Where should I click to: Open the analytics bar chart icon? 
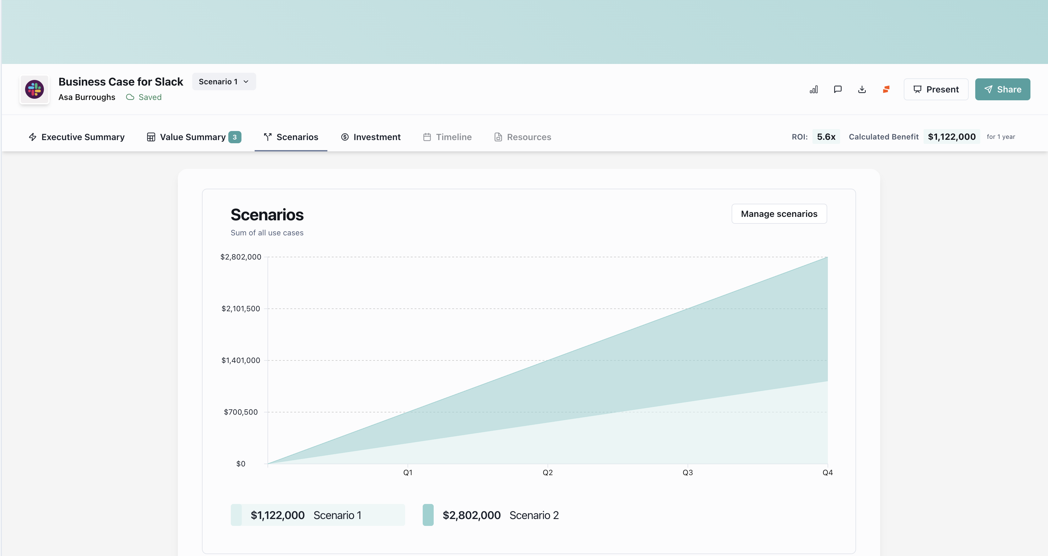click(814, 90)
